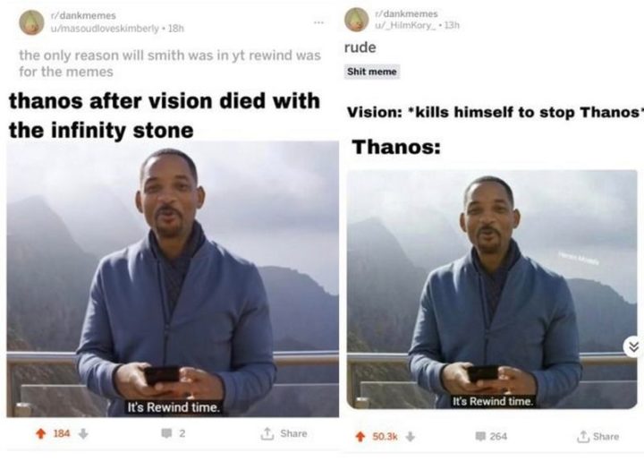This screenshot has width=644, height=461.
Task: Open the right Vision and Thanos meme image
Action: click(x=491, y=288)
